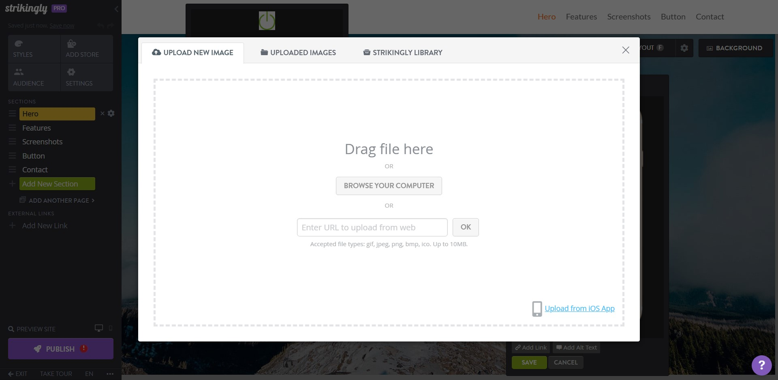
Task: Switch to the Uploaded Images tab
Action: (x=298, y=52)
